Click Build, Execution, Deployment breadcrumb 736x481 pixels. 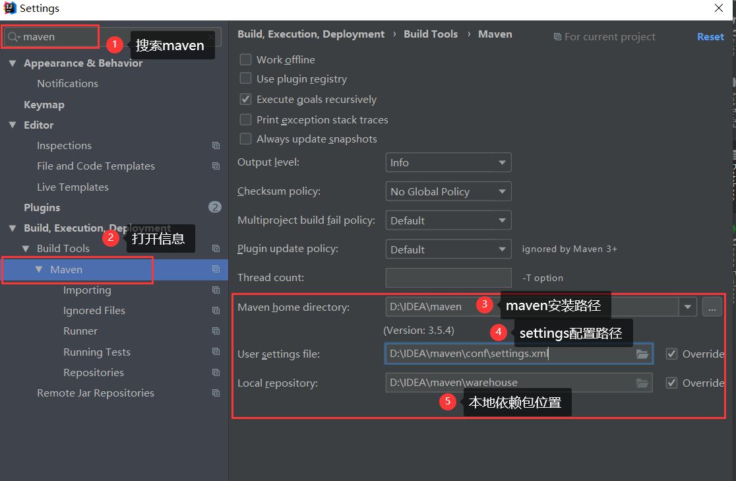tap(311, 34)
